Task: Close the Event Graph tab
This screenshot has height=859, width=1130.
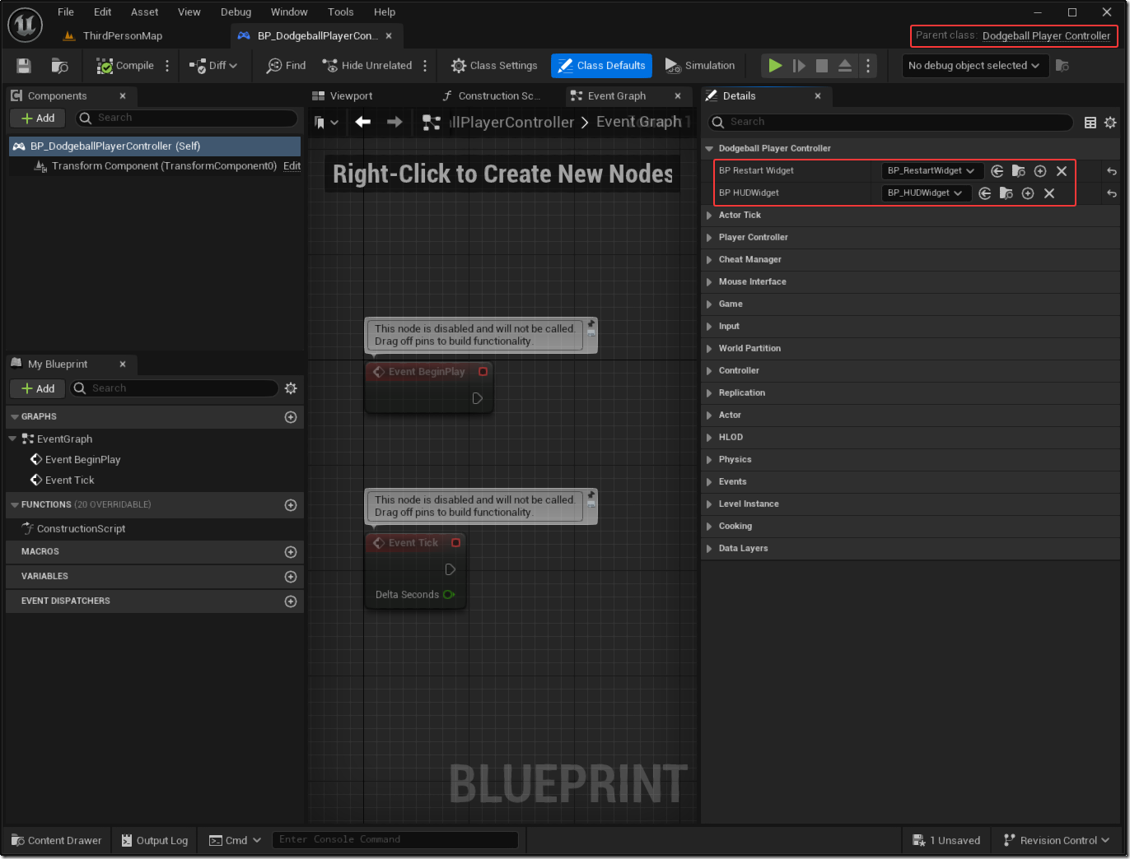Action: (678, 96)
